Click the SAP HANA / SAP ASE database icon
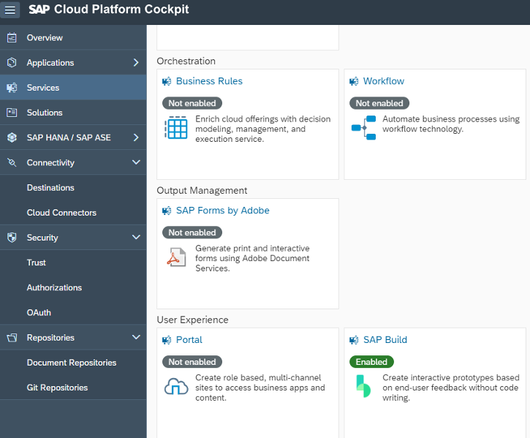530x438 pixels. [x=12, y=137]
